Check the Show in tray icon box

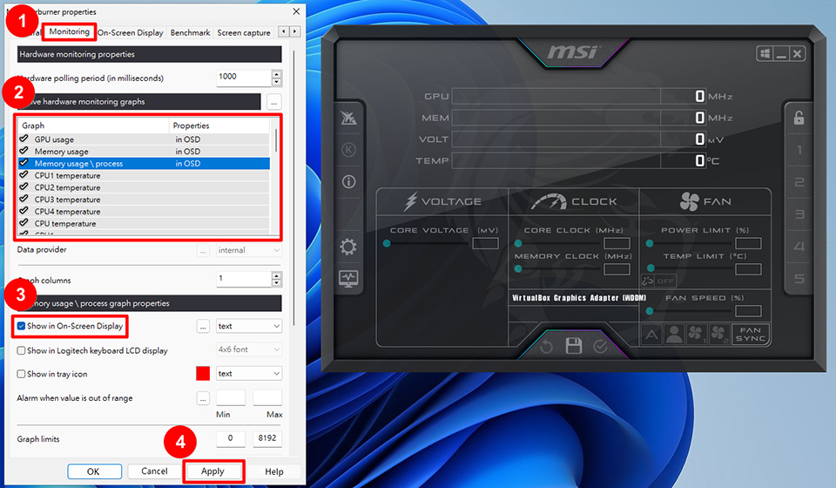point(22,374)
